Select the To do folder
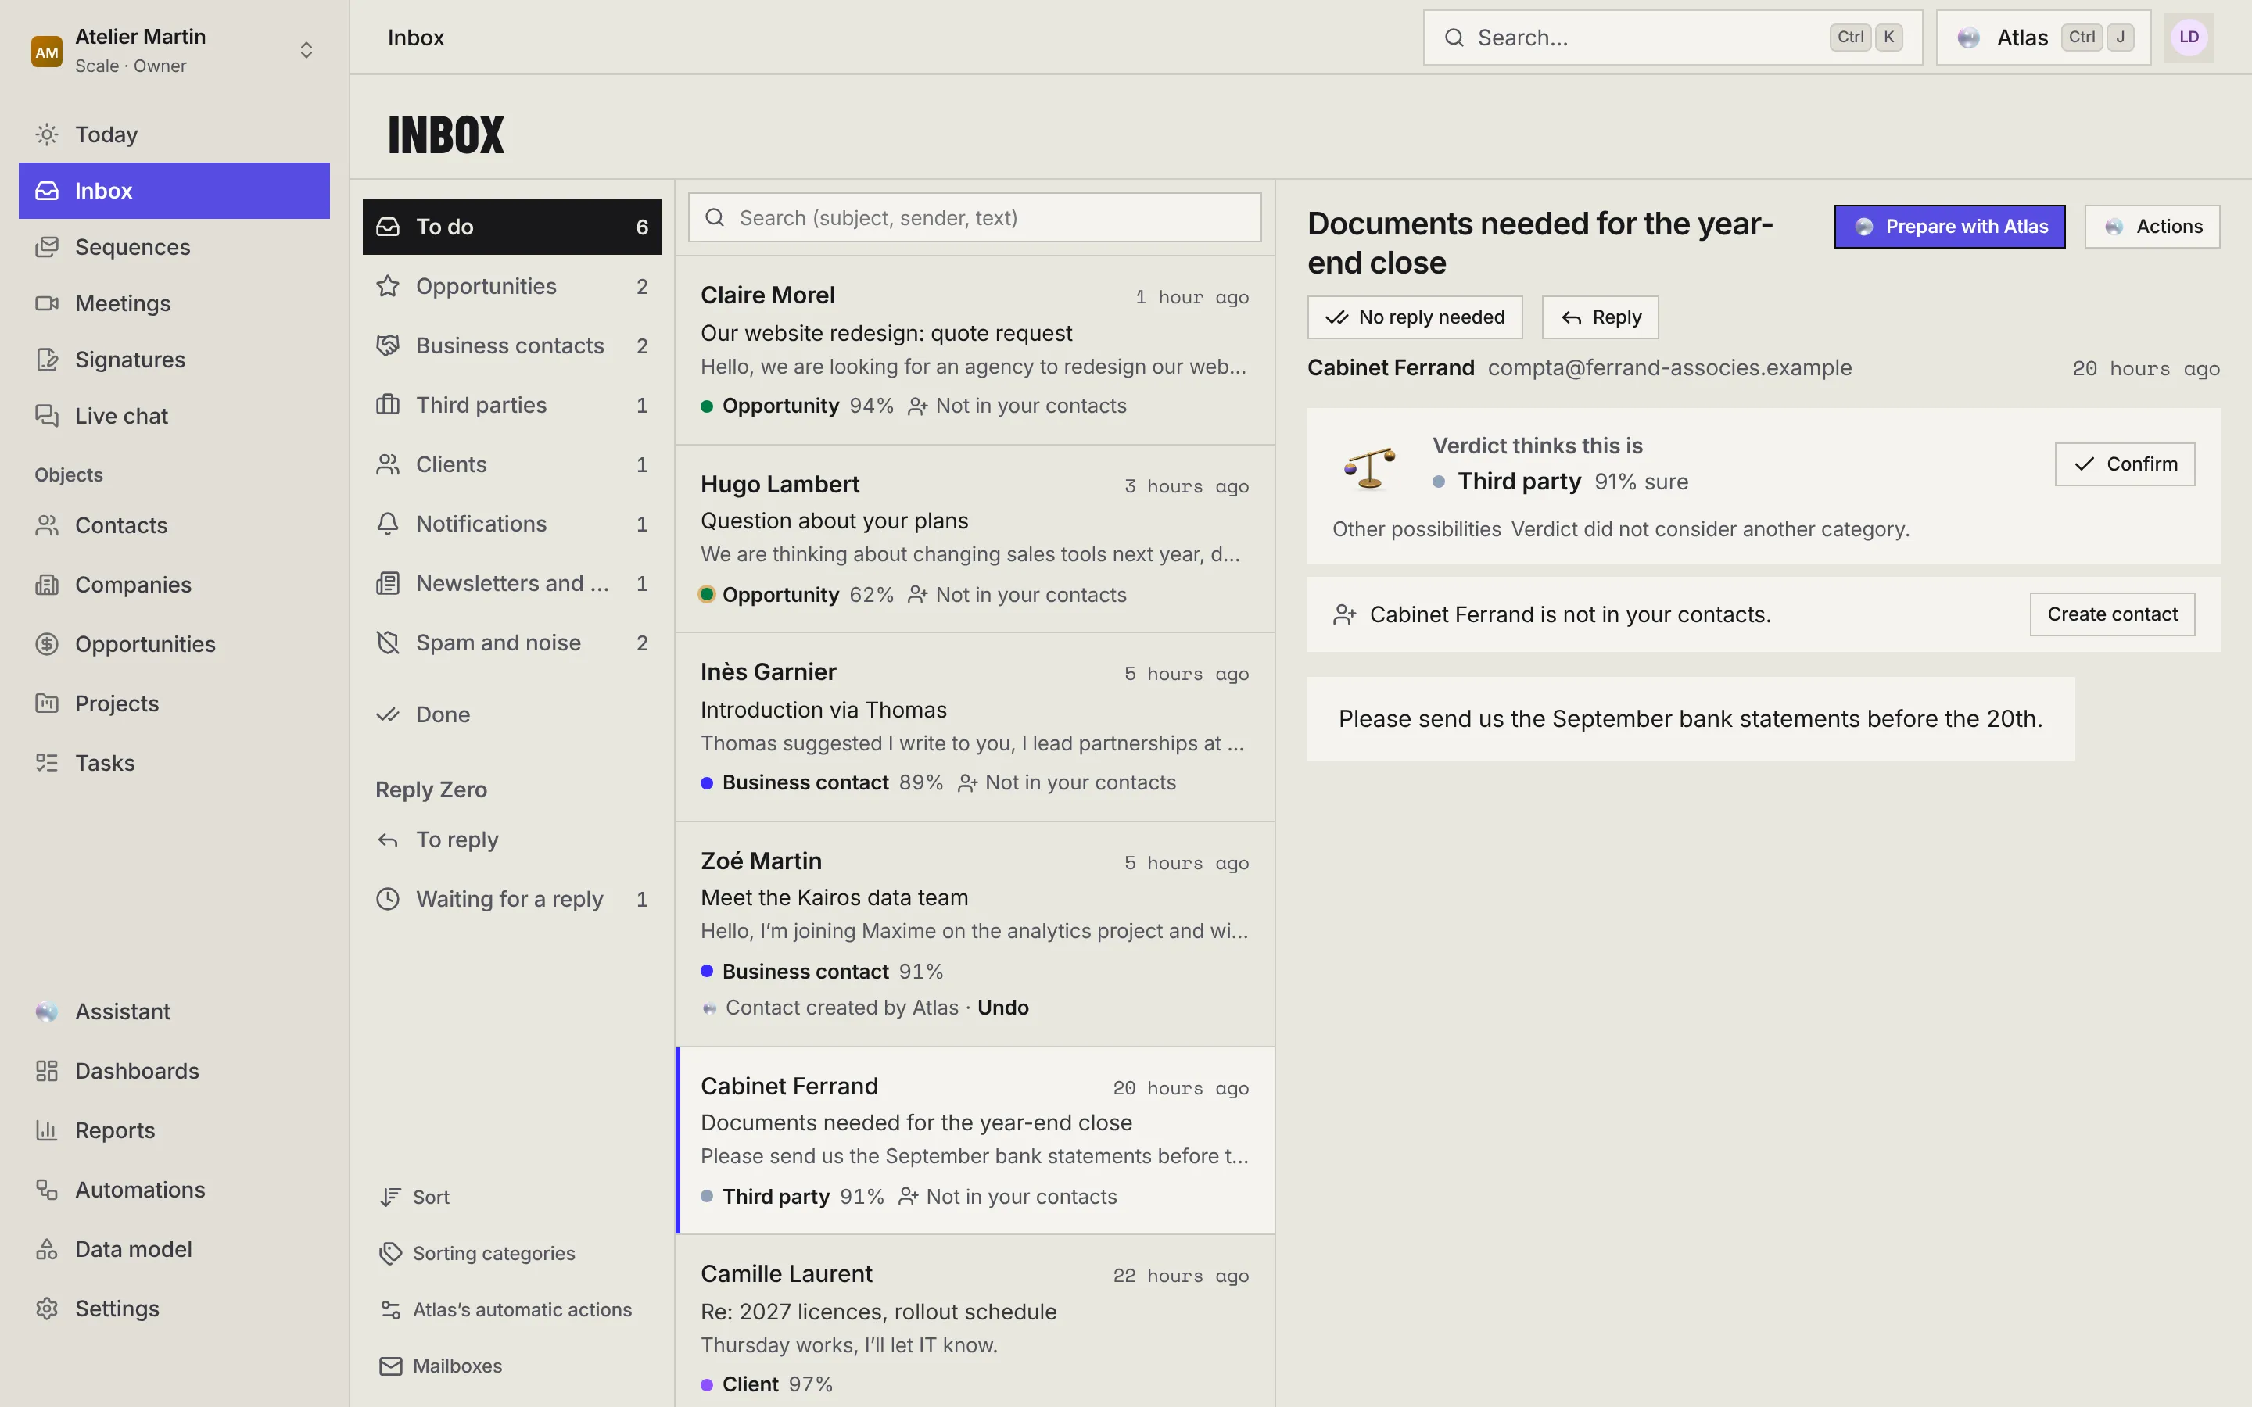The image size is (2252, 1407). [x=512, y=226]
